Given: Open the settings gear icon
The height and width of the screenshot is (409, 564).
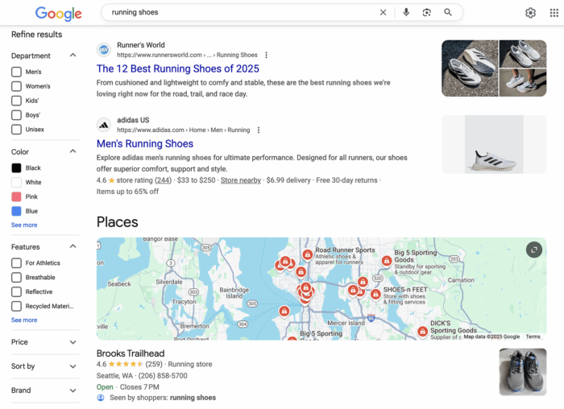Looking at the screenshot, I should [x=530, y=13].
